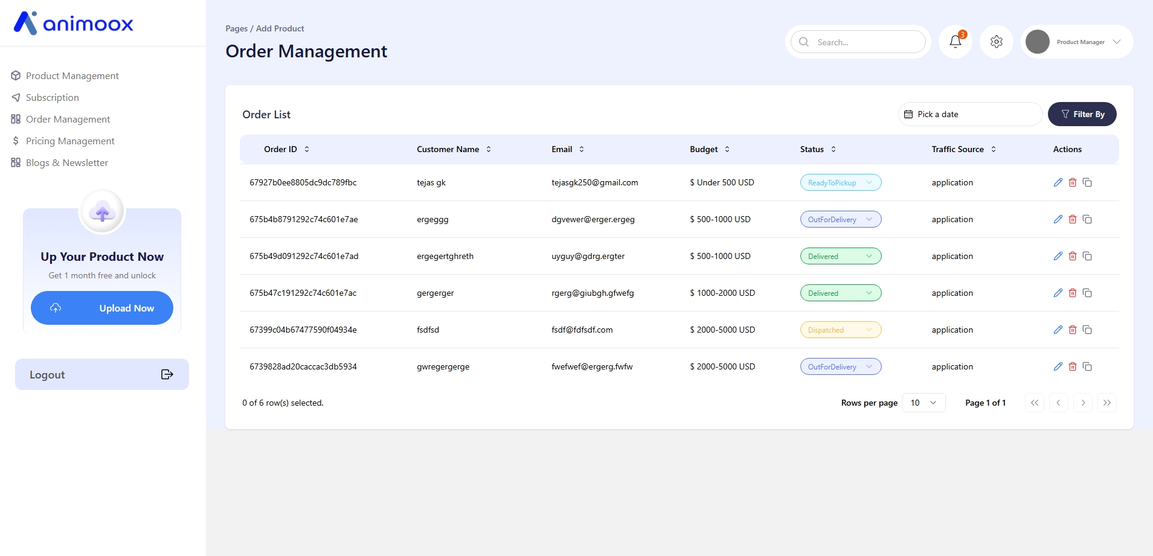Click the Filter By button
This screenshot has height=556, width=1153.
1082,114
